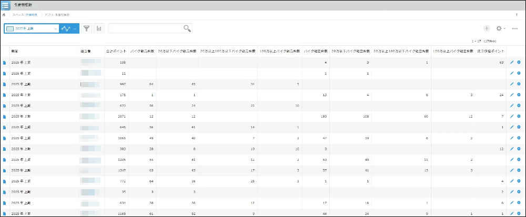Open record details of first row
The height and width of the screenshot is (217, 526).
pos(5,63)
